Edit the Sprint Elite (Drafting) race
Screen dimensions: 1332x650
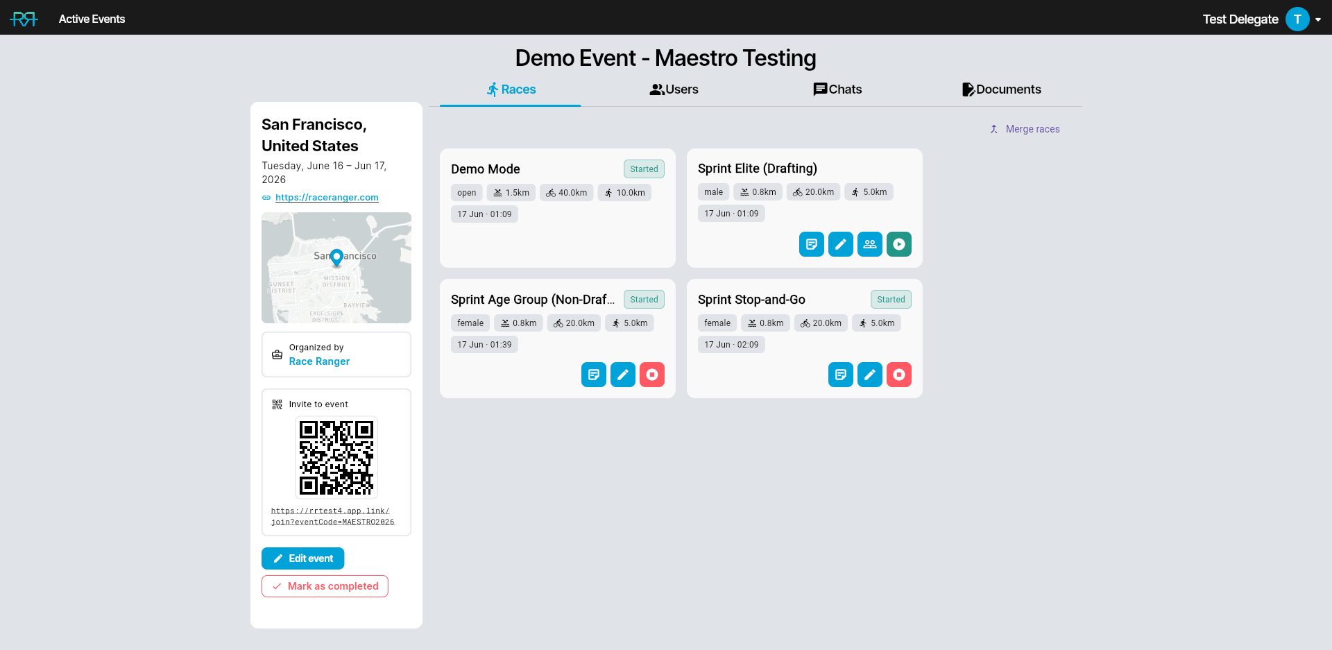841,244
